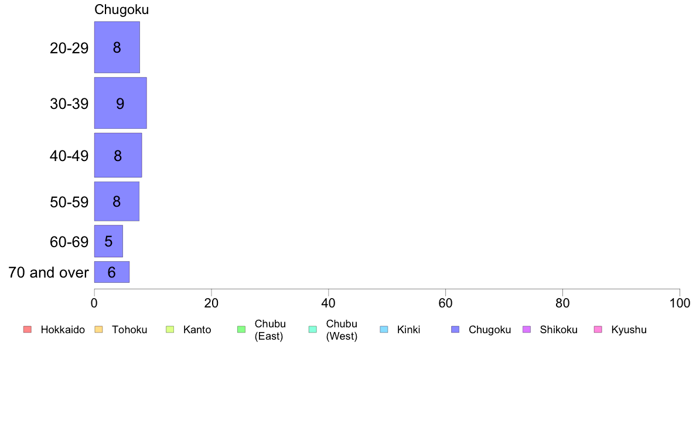Select the 50-59 age group bar
This screenshot has width=696, height=431.
click(117, 201)
